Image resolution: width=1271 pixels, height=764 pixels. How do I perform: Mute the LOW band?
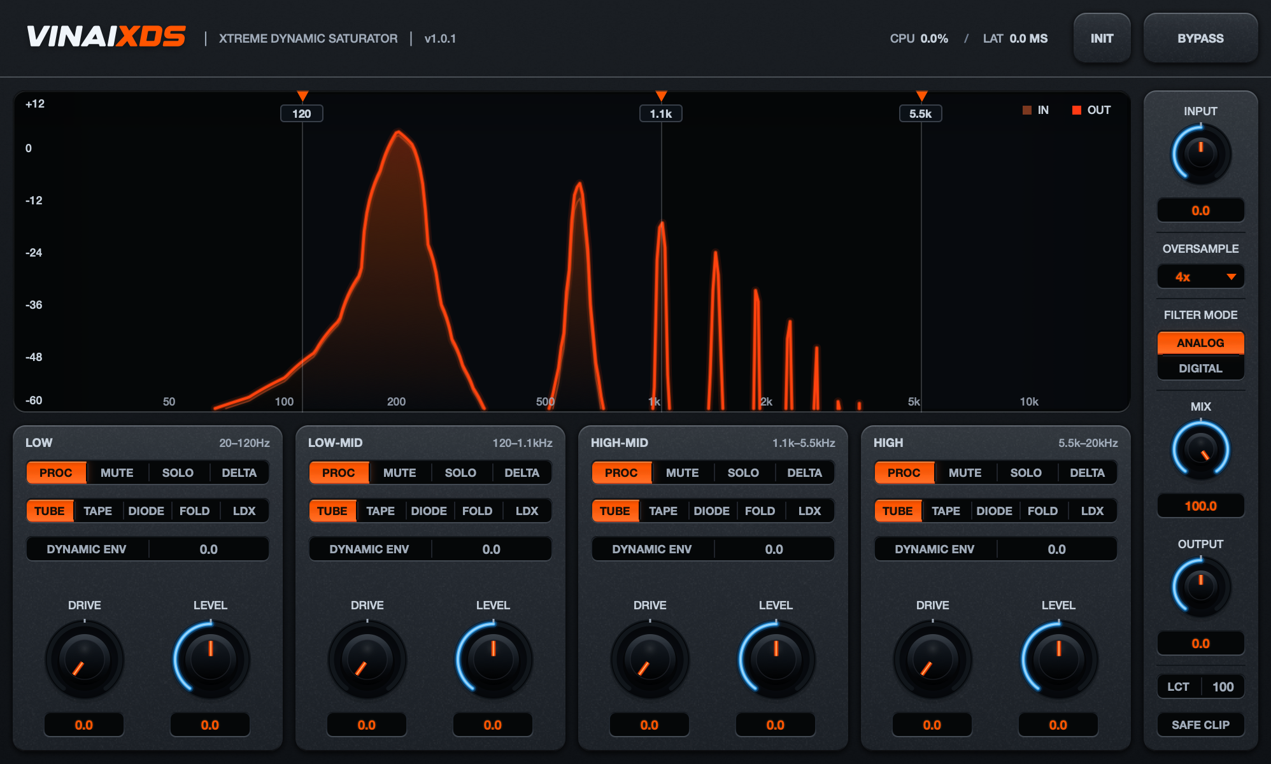117,472
